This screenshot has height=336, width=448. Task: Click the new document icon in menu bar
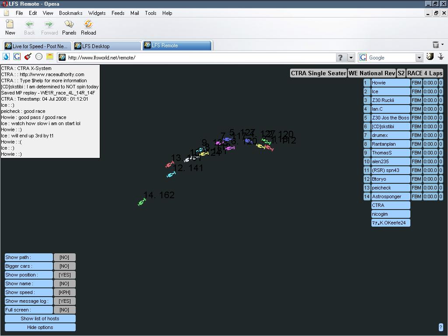(6, 13)
